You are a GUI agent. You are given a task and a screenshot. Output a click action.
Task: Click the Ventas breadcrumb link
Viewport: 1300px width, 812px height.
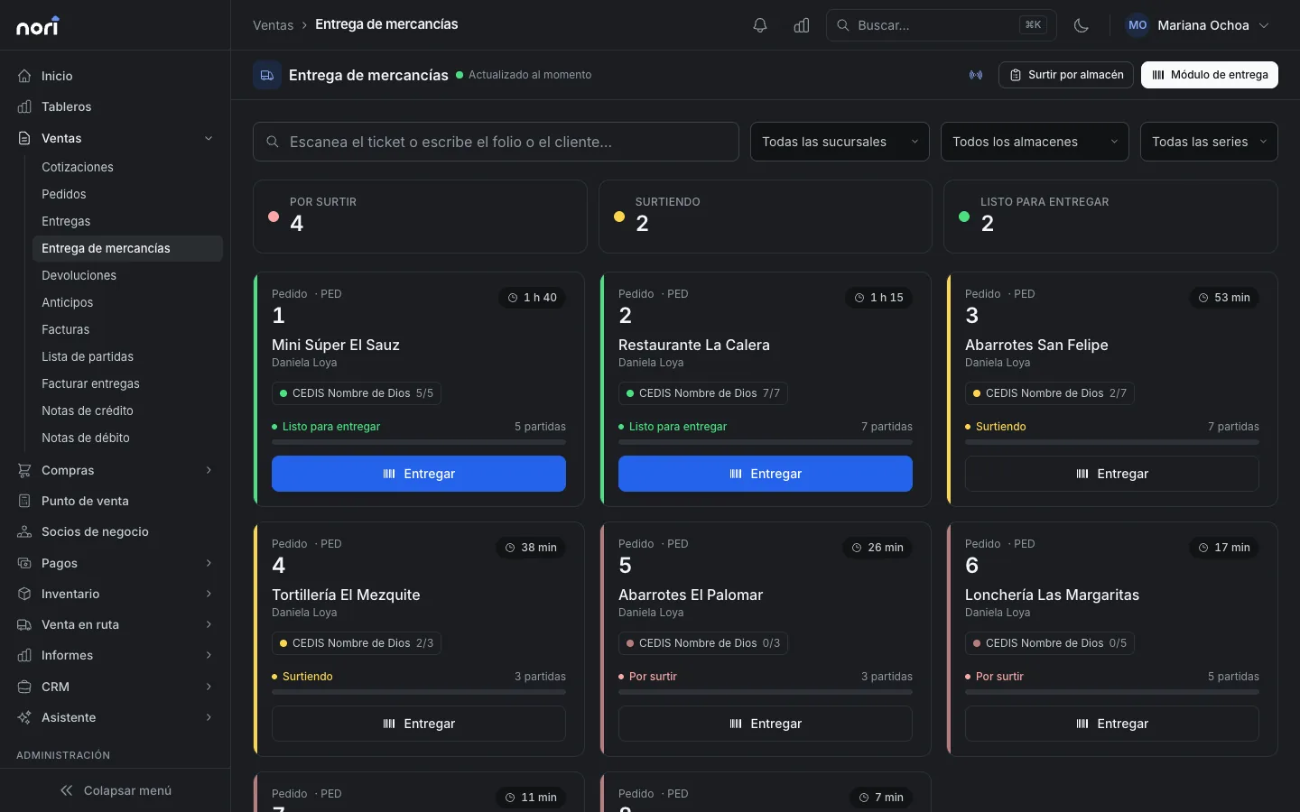tap(273, 25)
